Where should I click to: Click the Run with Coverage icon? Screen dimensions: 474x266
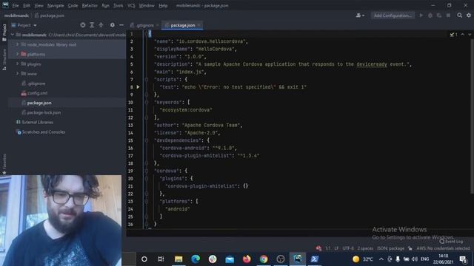coord(439,16)
